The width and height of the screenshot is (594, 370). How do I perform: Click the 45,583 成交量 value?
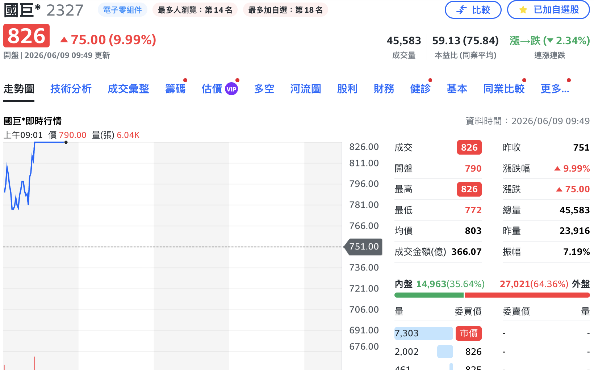(404, 41)
